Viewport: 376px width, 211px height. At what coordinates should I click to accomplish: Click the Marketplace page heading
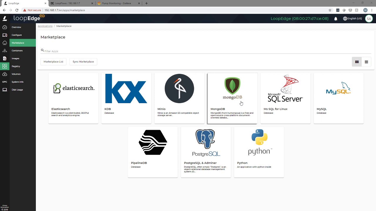53,37
